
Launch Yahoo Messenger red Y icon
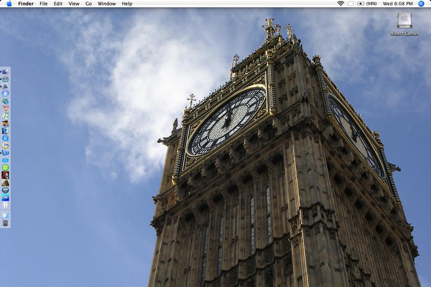pos(5,109)
